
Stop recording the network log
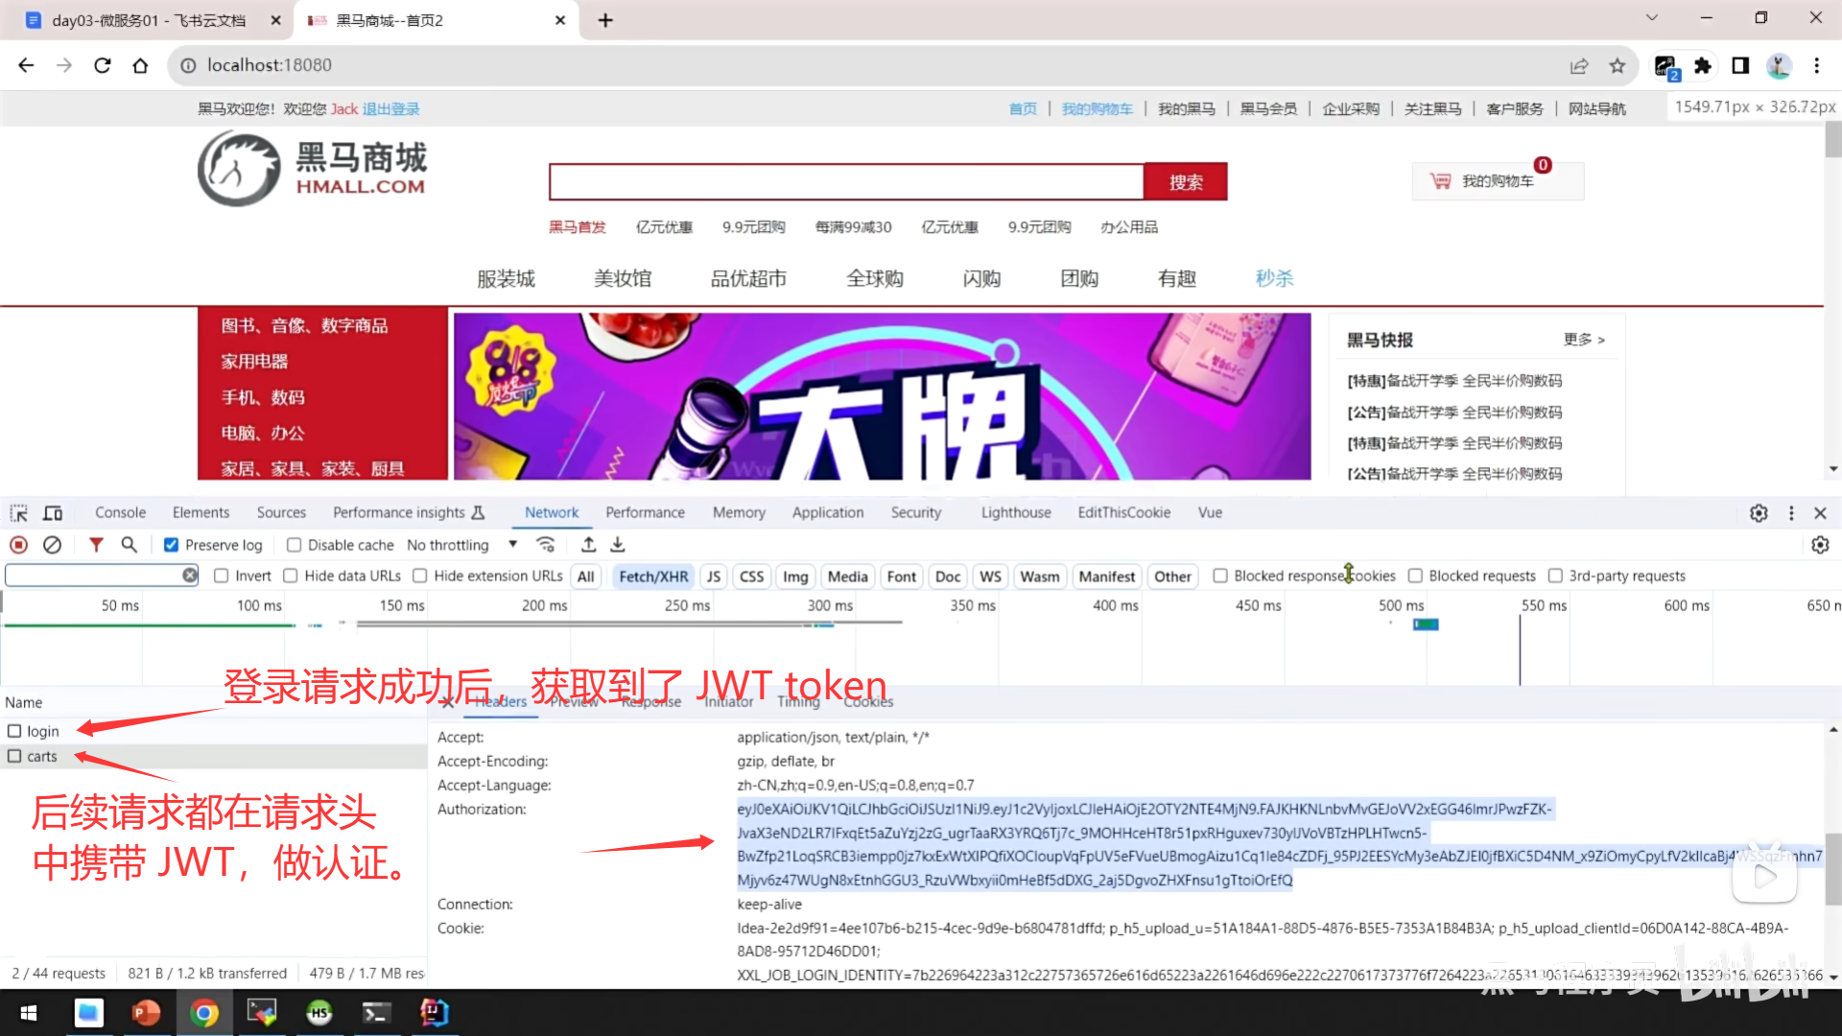pyautogui.click(x=18, y=544)
